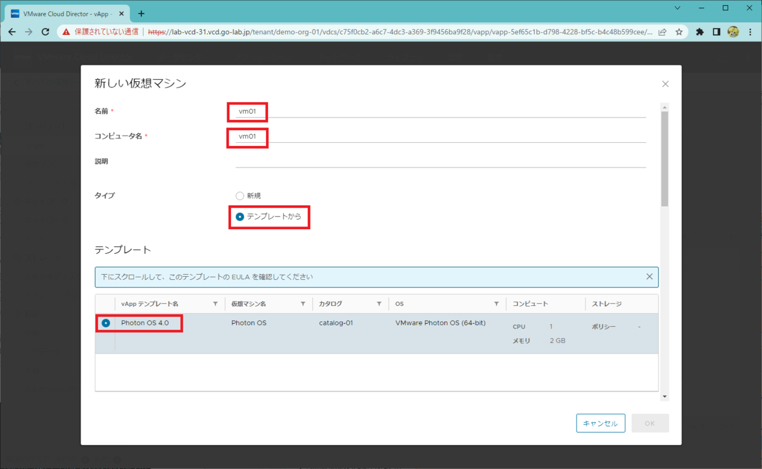Click the 新しい仮想マシン dialog title
This screenshot has width=762, height=469.
click(140, 83)
